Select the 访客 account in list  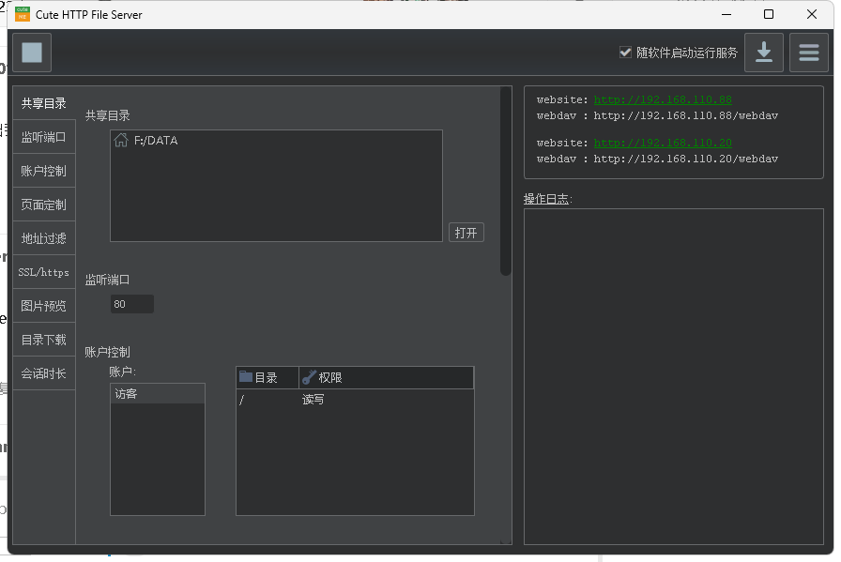[x=157, y=394]
